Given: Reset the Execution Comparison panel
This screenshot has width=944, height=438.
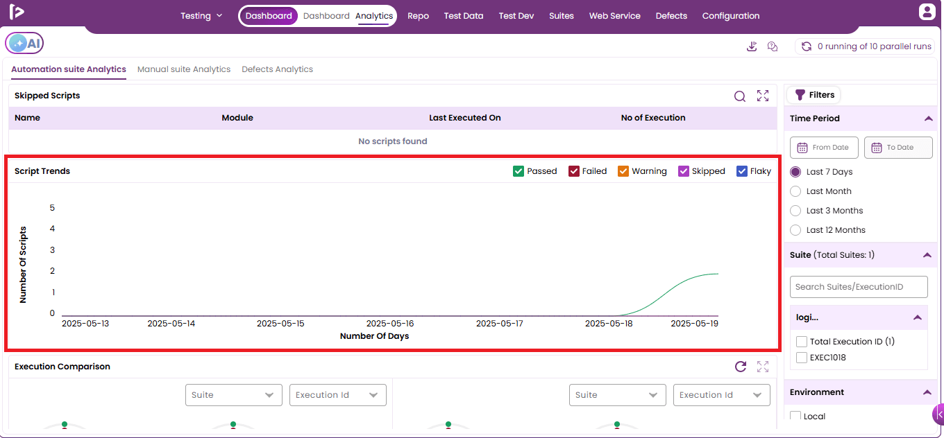Looking at the screenshot, I should point(741,367).
